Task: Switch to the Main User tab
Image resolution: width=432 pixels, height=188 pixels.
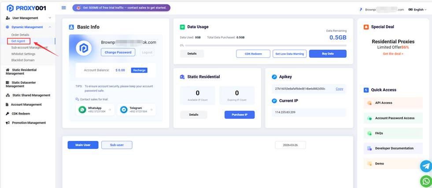Action: pyautogui.click(x=83, y=145)
